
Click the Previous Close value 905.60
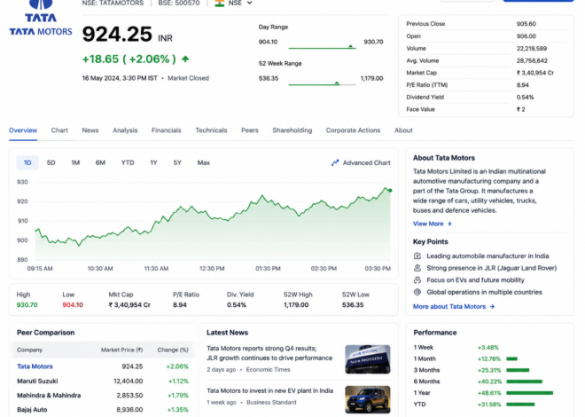click(526, 24)
